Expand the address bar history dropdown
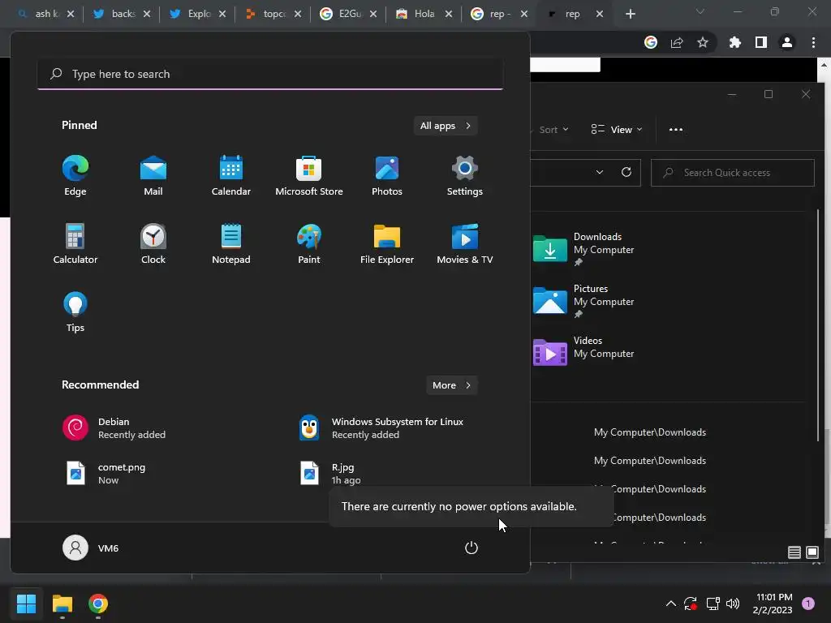The width and height of the screenshot is (831, 623). tap(600, 173)
